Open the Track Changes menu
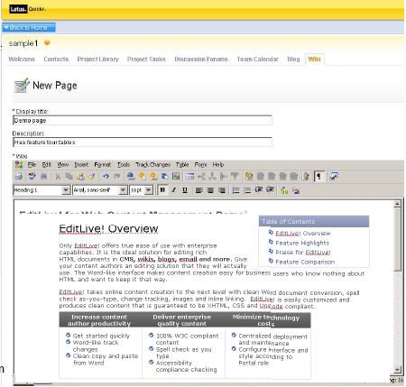 (x=153, y=164)
